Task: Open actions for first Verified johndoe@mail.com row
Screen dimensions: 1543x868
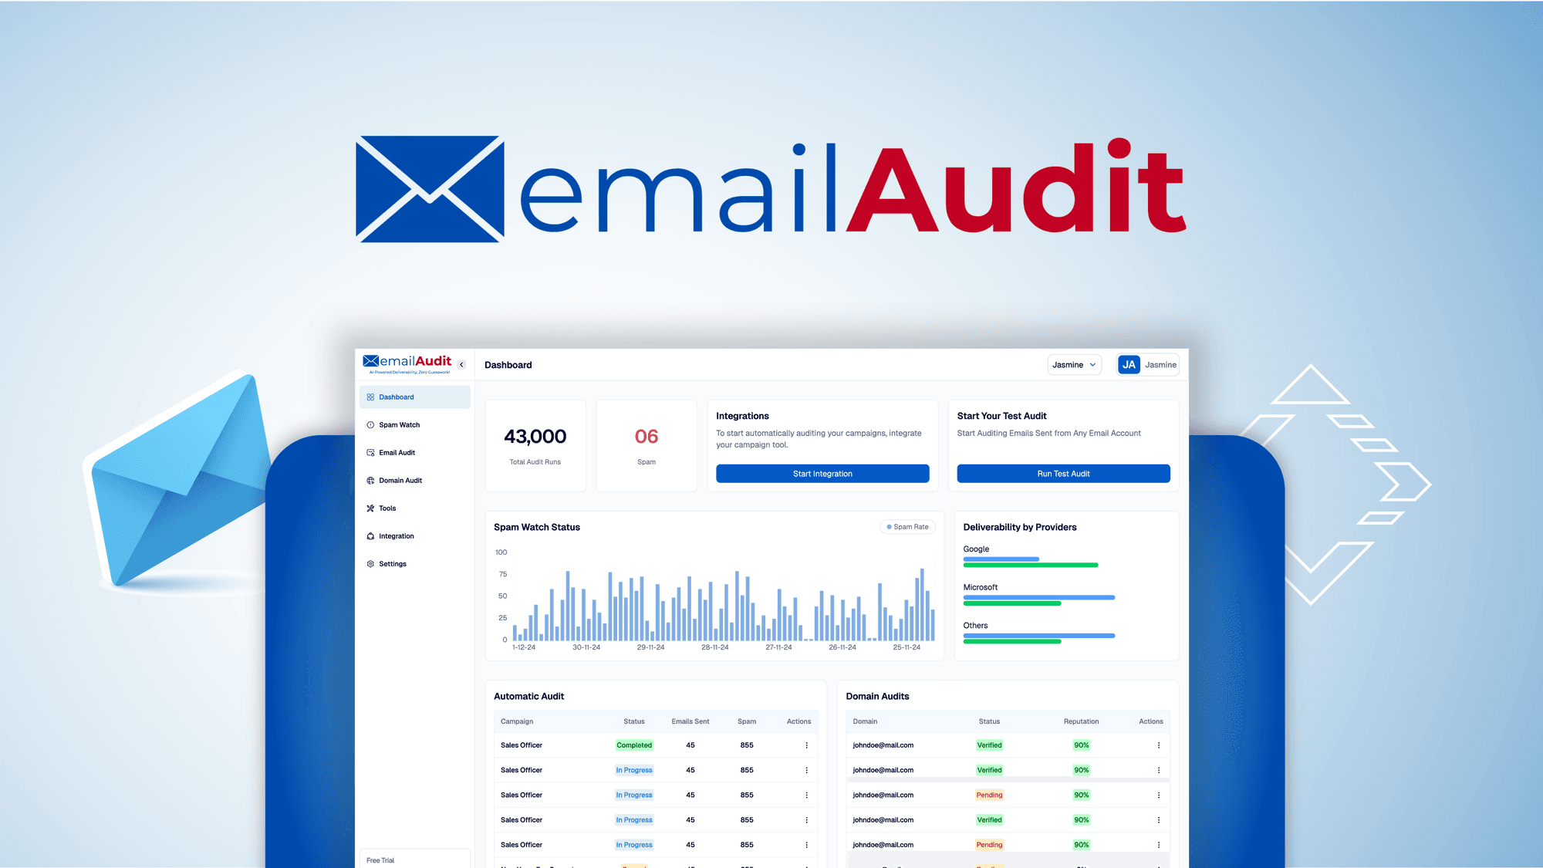Action: pos(1158,745)
